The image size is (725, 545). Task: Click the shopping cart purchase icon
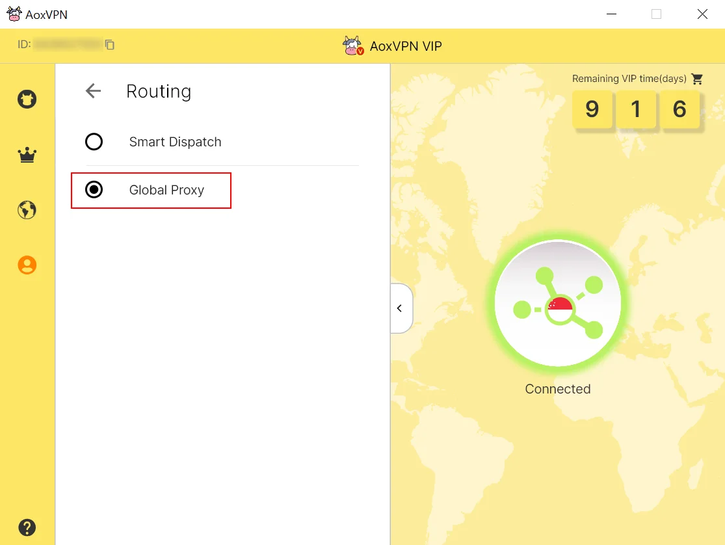tap(698, 79)
